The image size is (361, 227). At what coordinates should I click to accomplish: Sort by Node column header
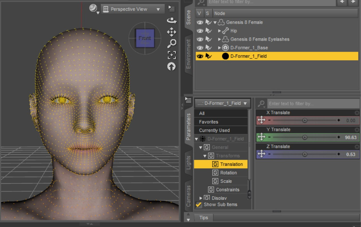tap(285, 13)
